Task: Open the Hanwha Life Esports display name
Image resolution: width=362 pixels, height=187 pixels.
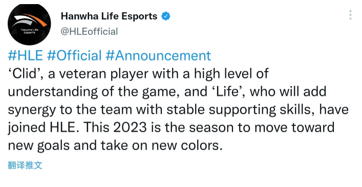Action: point(109,16)
